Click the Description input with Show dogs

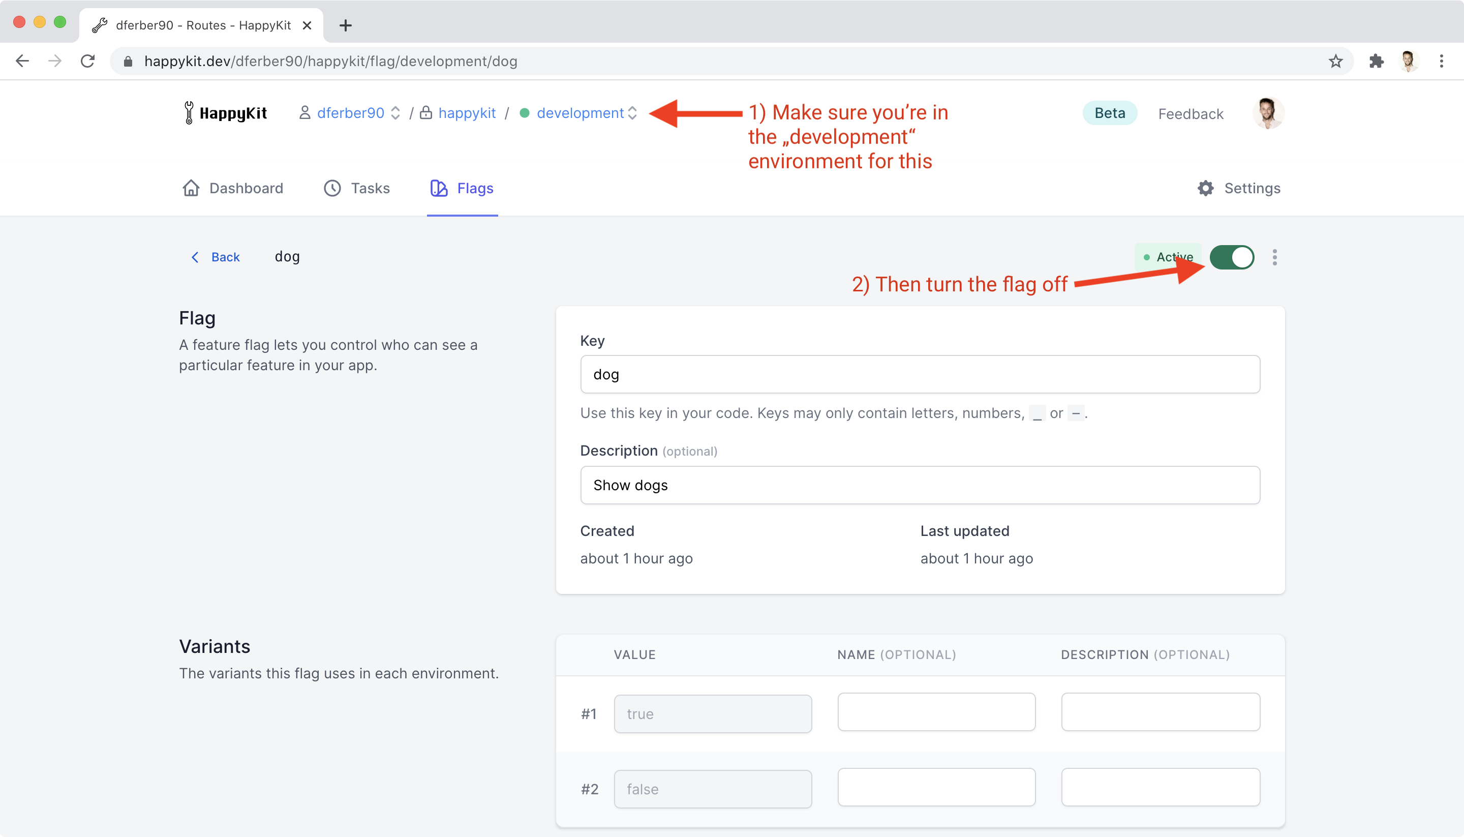[920, 485]
